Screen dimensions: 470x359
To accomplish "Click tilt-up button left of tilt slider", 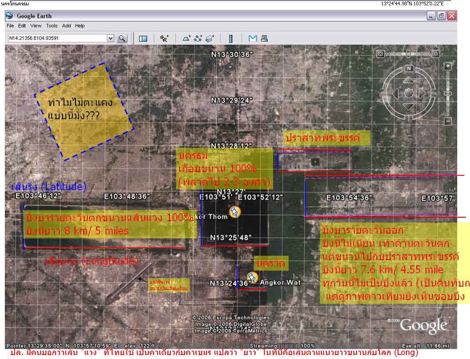I will pos(380,54).
